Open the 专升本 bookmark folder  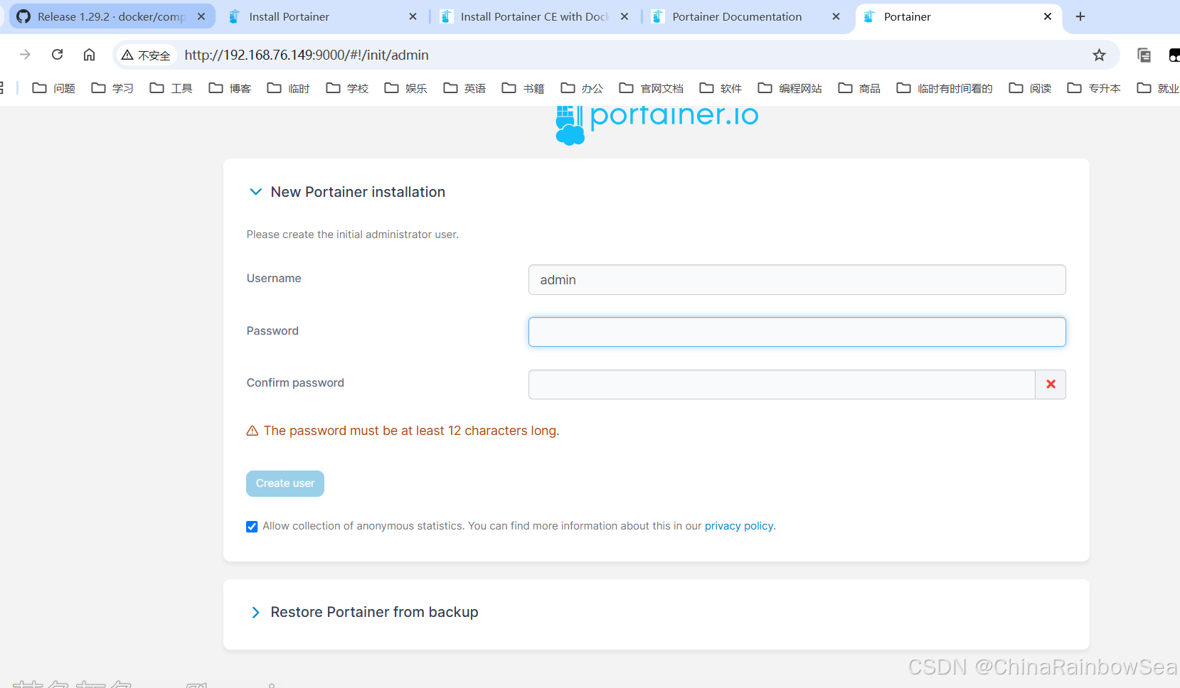(1094, 88)
